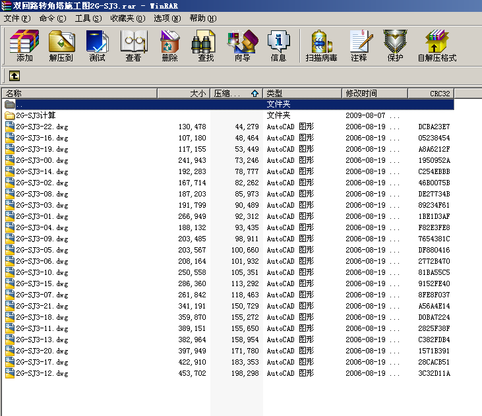Select file 2G-SJ3-13.dwg

pos(229,340)
